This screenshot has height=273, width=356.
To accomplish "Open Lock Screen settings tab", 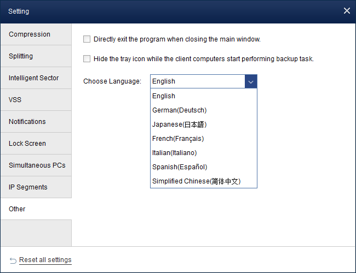I will click(36, 144).
